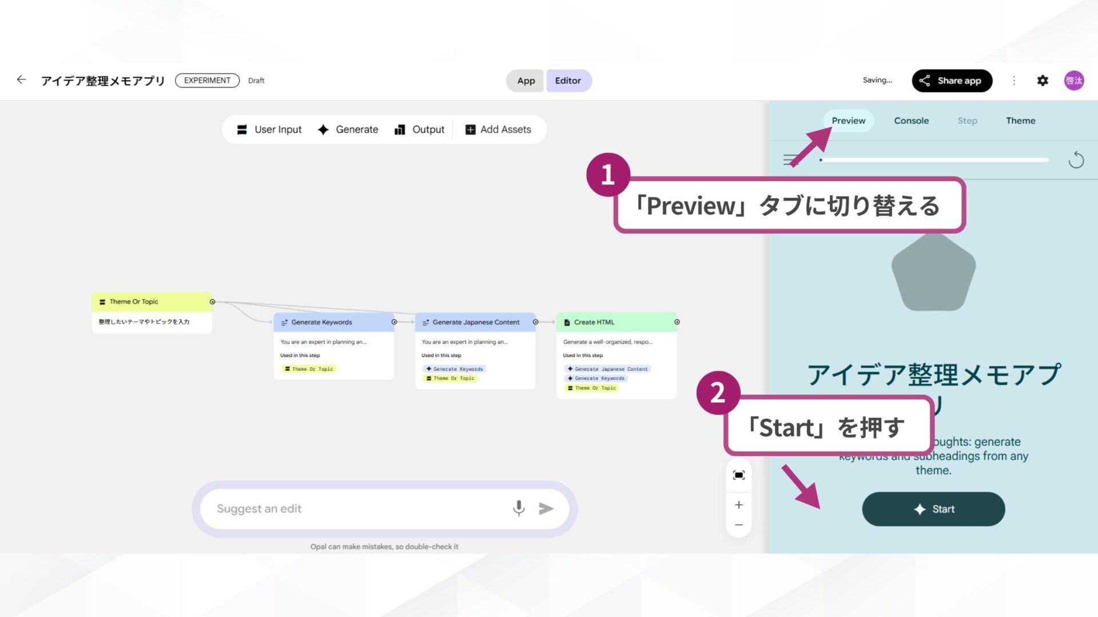Image resolution: width=1098 pixels, height=617 pixels.
Task: Switch to the Console tab
Action: 912,121
